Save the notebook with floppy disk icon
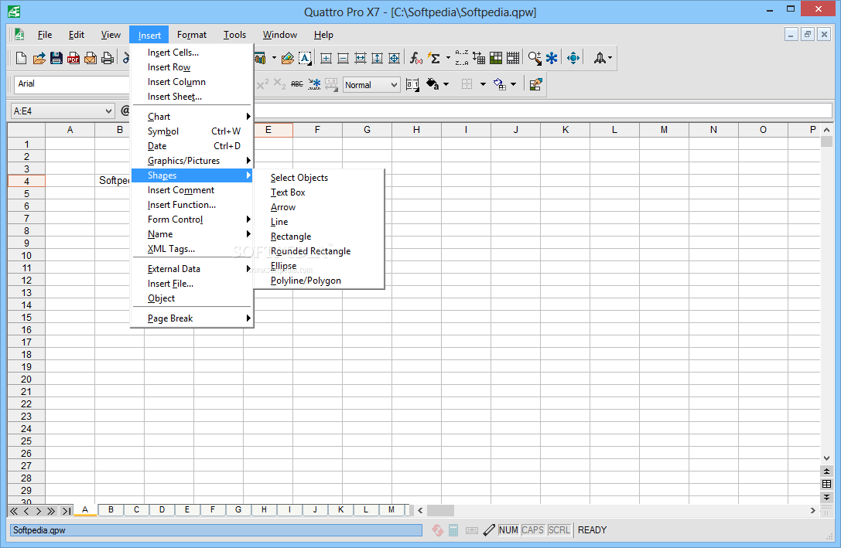Viewport: 841px width, 548px height. [56, 58]
